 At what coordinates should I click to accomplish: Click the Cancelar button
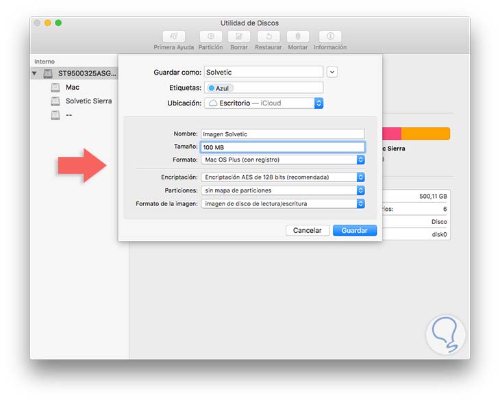(x=308, y=230)
